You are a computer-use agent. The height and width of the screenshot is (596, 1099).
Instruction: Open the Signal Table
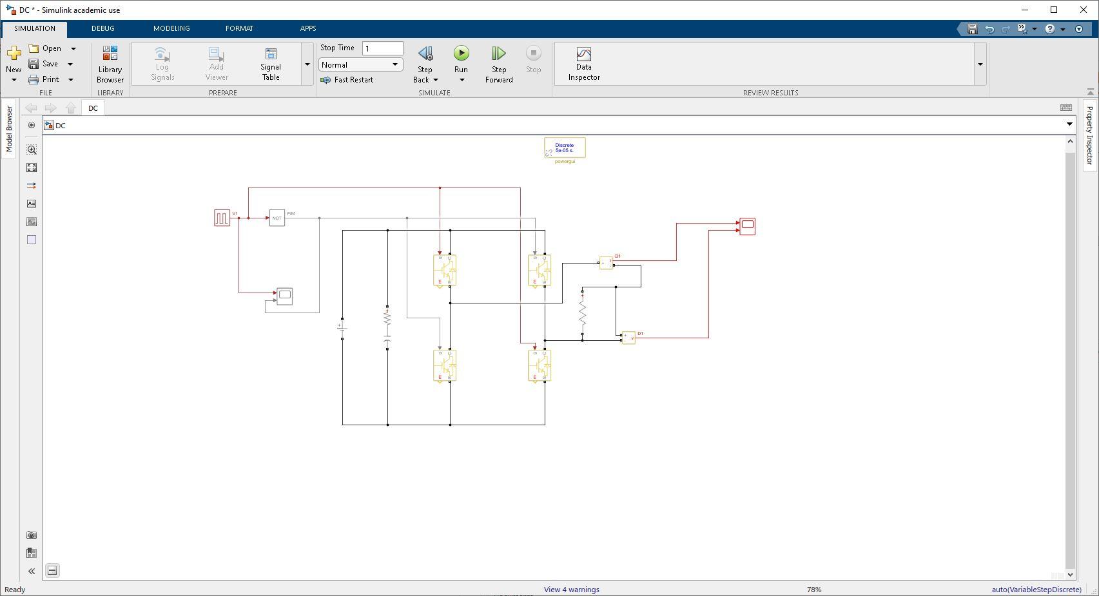271,64
